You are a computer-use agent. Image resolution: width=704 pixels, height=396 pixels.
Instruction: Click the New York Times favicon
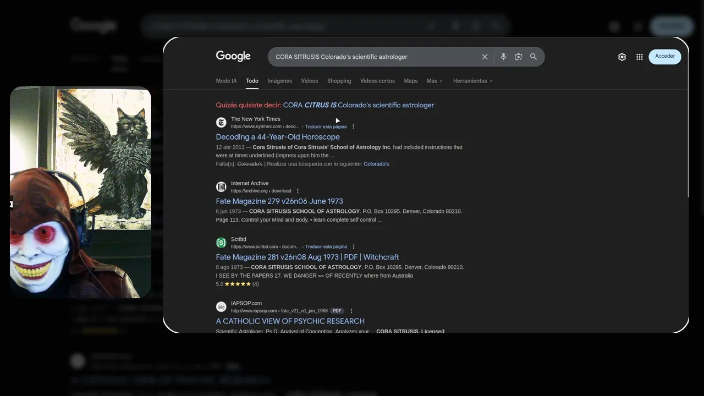[x=221, y=123]
